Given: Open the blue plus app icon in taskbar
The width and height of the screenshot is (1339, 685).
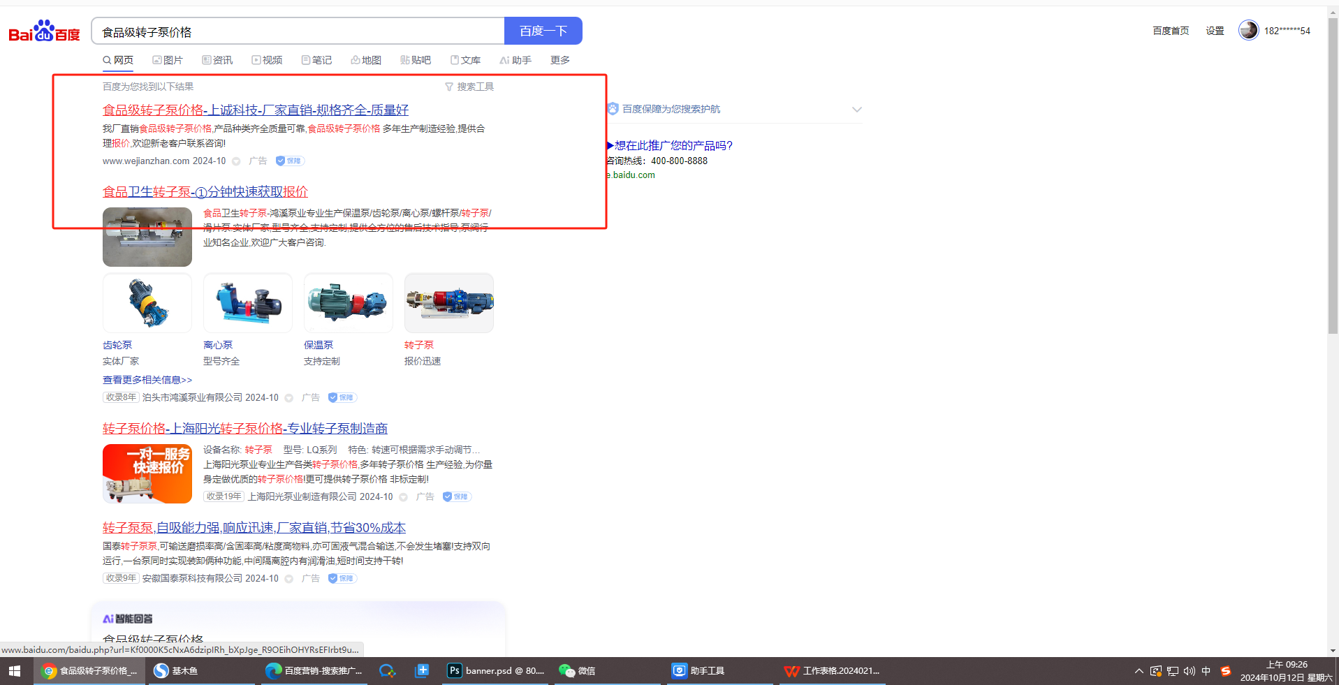Looking at the screenshot, I should [422, 671].
